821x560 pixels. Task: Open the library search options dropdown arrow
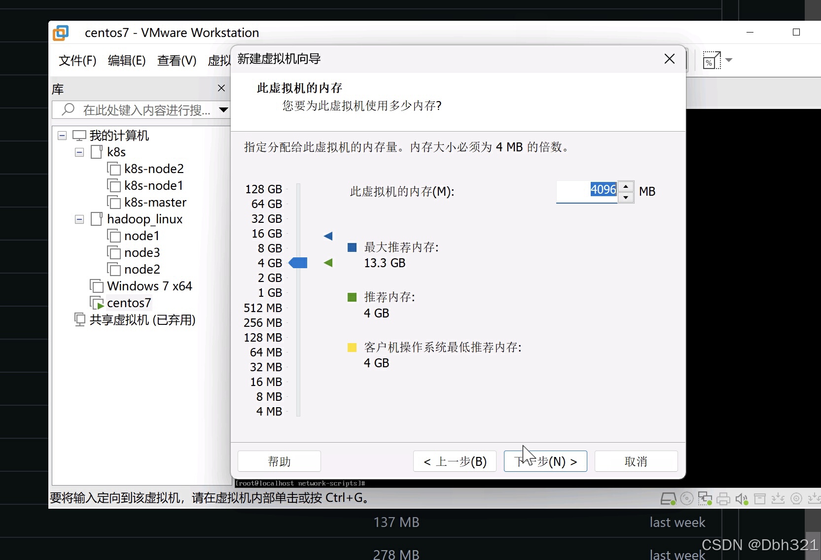(223, 109)
